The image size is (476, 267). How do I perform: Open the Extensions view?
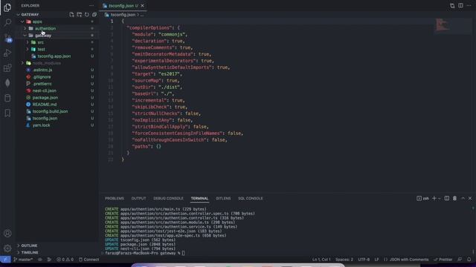[x=7, y=67]
